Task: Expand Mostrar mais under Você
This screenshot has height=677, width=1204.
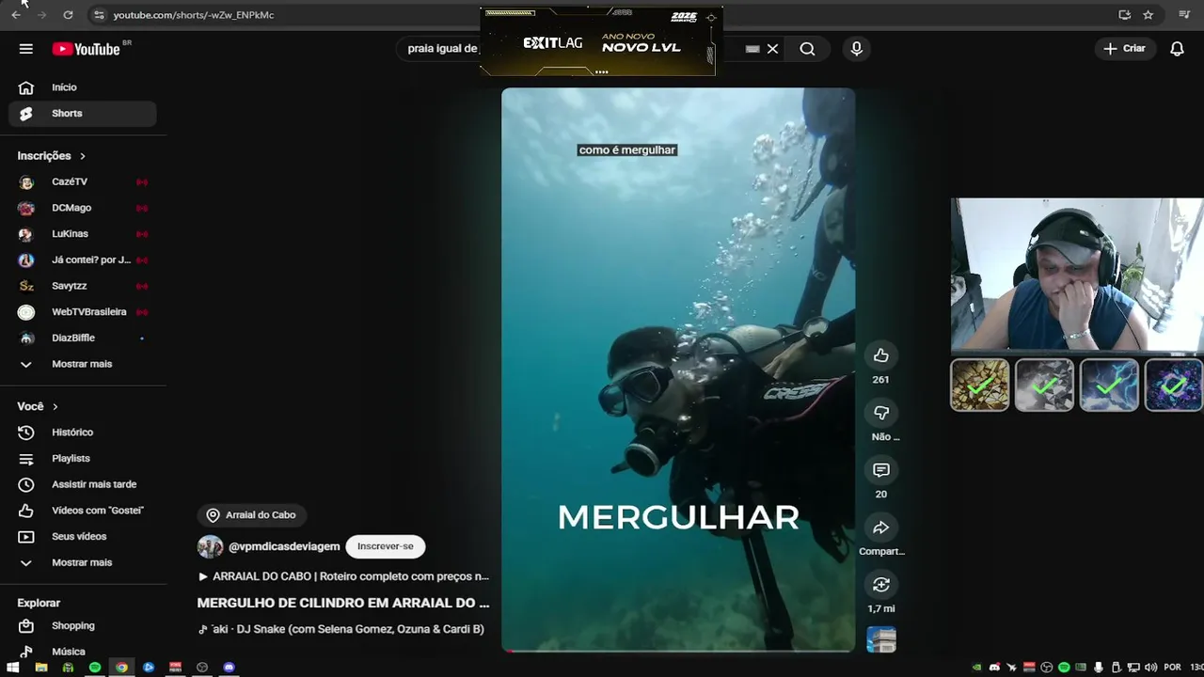Action: [83, 562]
